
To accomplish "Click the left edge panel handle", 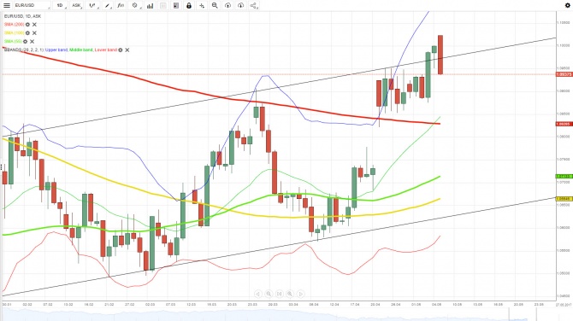I will [x=1, y=167].
